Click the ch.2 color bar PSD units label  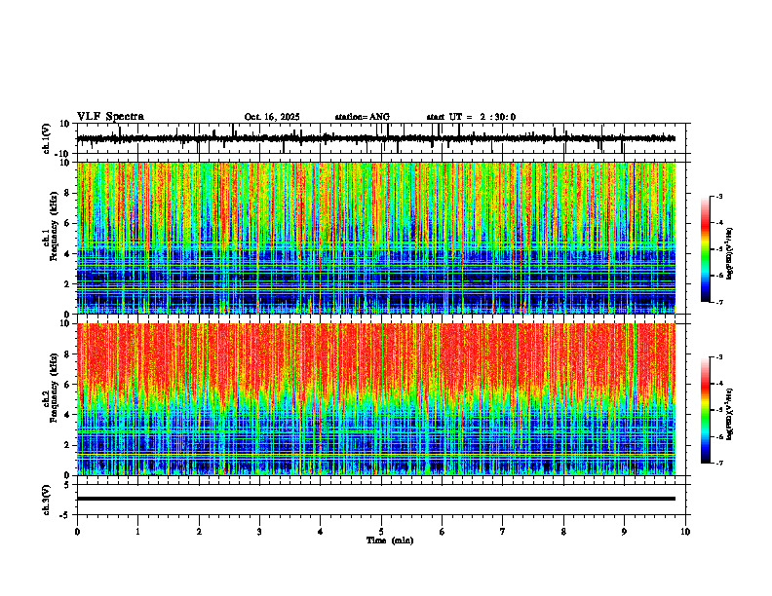click(730, 414)
